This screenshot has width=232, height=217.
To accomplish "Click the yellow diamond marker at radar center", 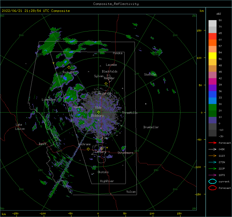I will (x=98, y=112).
